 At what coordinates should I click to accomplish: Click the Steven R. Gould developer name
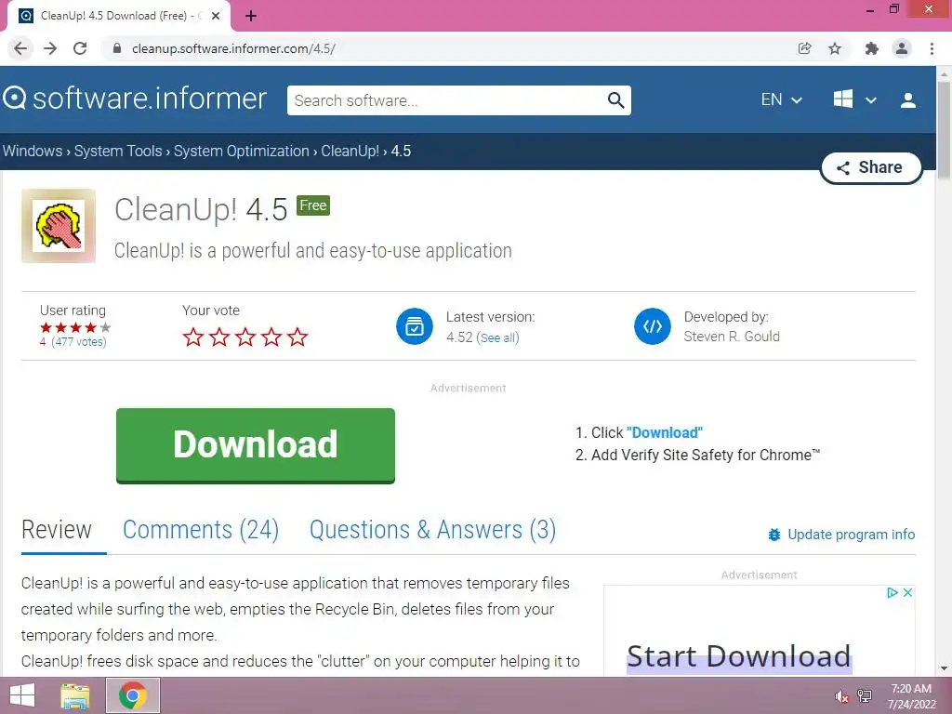(732, 337)
